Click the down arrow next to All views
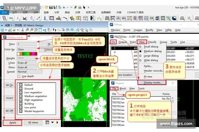Image resolution: width=199 pixels, height=132 pixels. 52,122
